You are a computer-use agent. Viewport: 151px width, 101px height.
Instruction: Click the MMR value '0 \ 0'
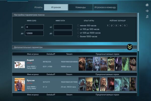click(45, 87)
